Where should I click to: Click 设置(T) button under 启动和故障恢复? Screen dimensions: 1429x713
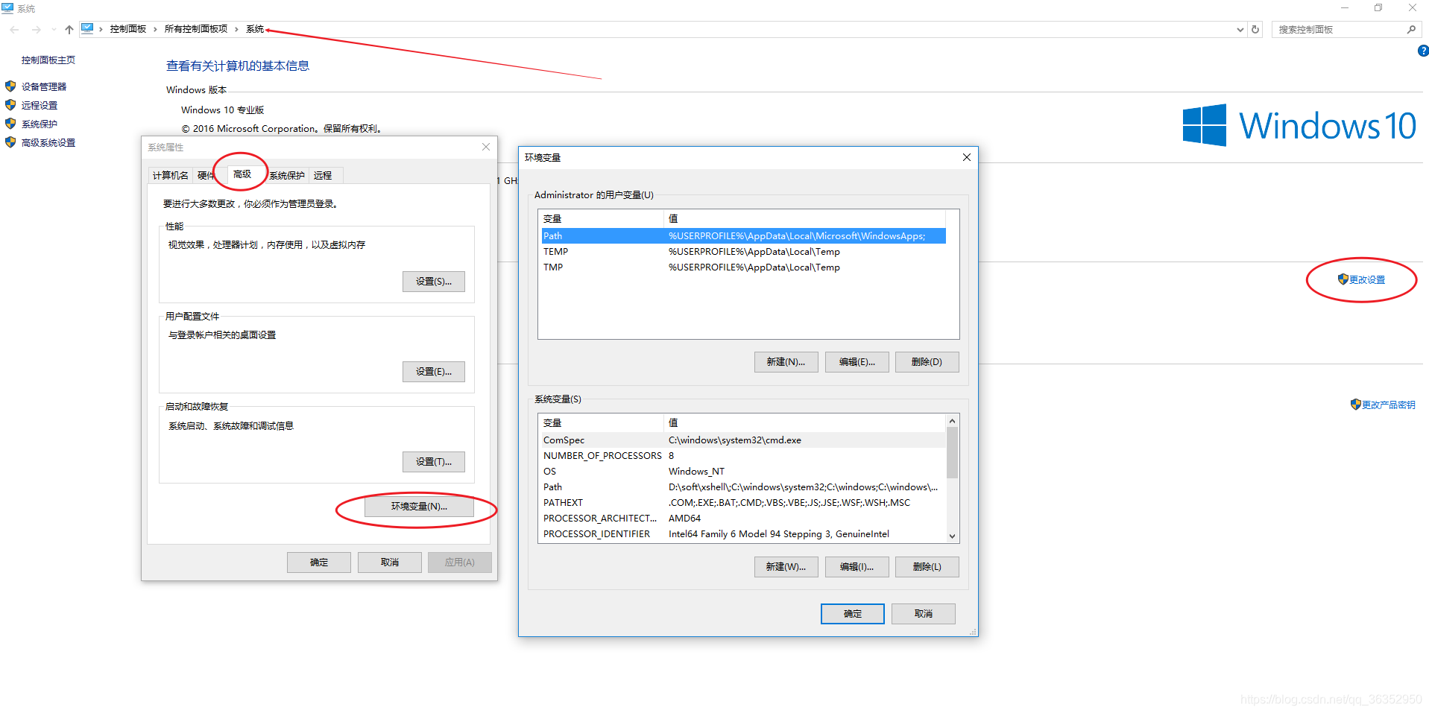coord(434,462)
